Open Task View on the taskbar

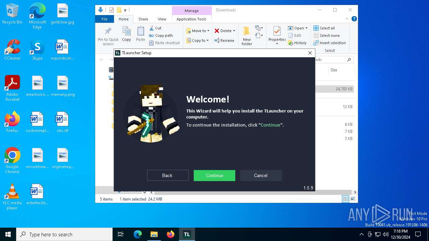pos(121,234)
